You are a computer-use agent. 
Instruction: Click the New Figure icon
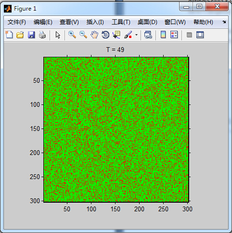pyautogui.click(x=9, y=35)
